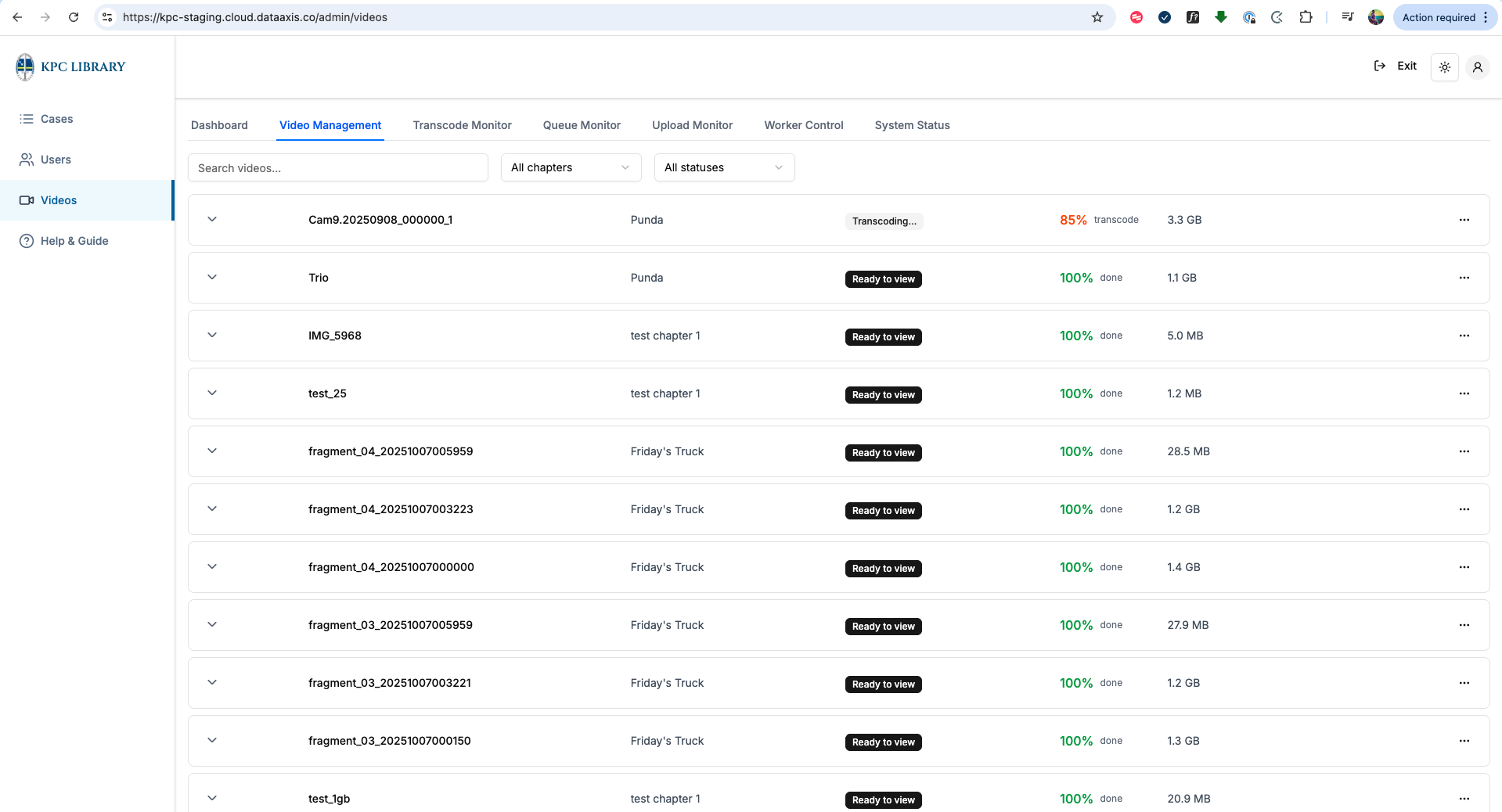Click the test_1gb video name

(x=329, y=799)
